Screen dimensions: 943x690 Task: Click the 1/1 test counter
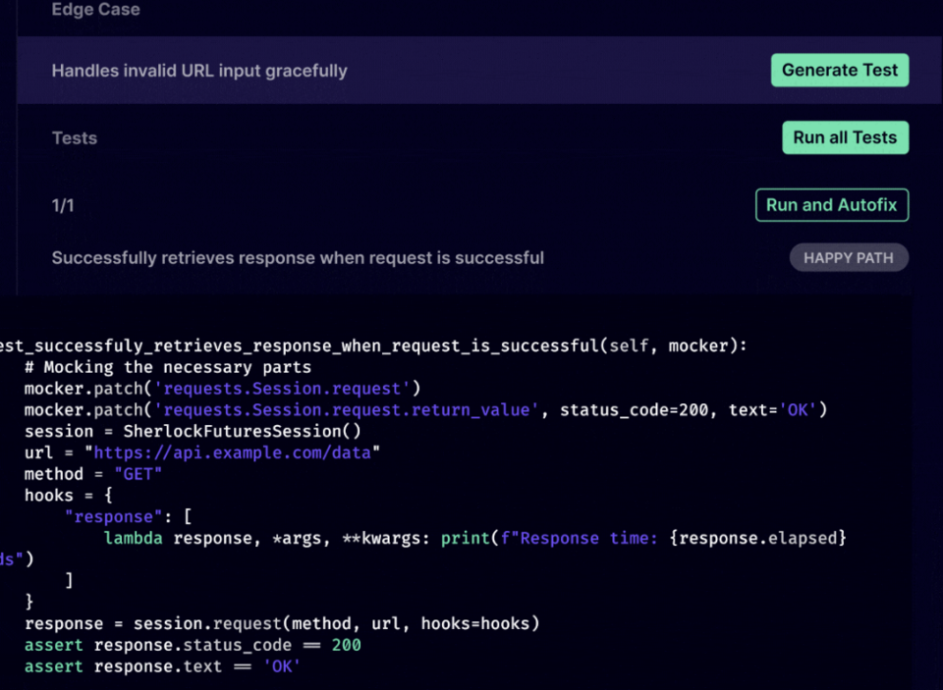pyautogui.click(x=63, y=206)
